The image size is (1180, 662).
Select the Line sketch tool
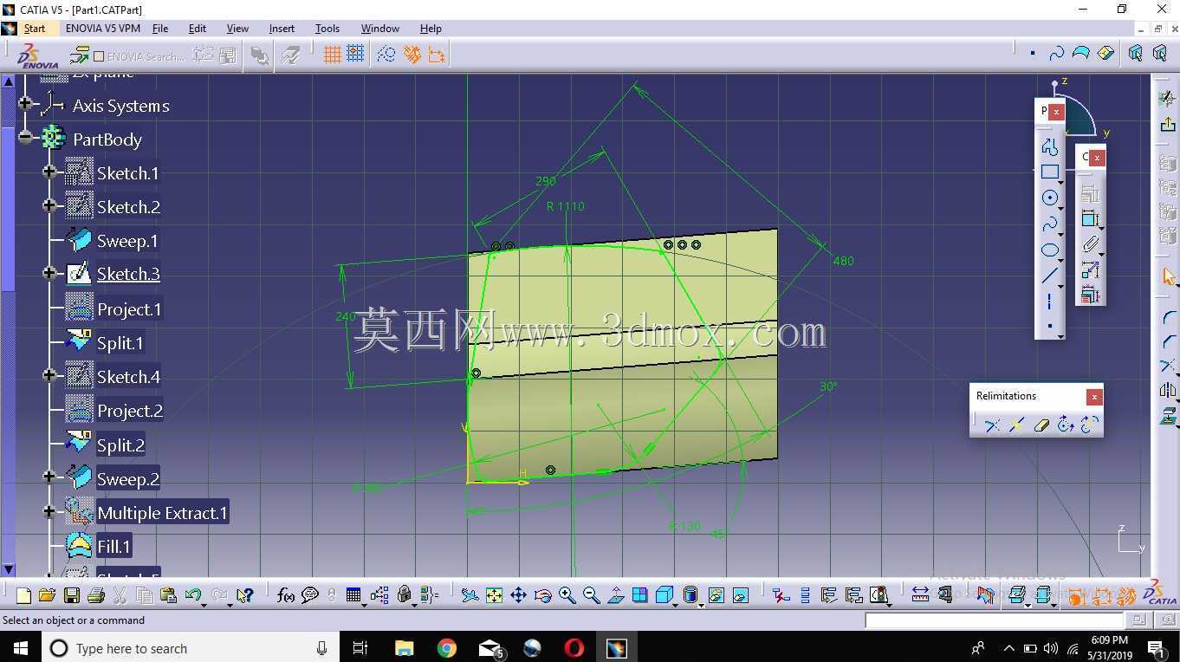pos(1049,276)
